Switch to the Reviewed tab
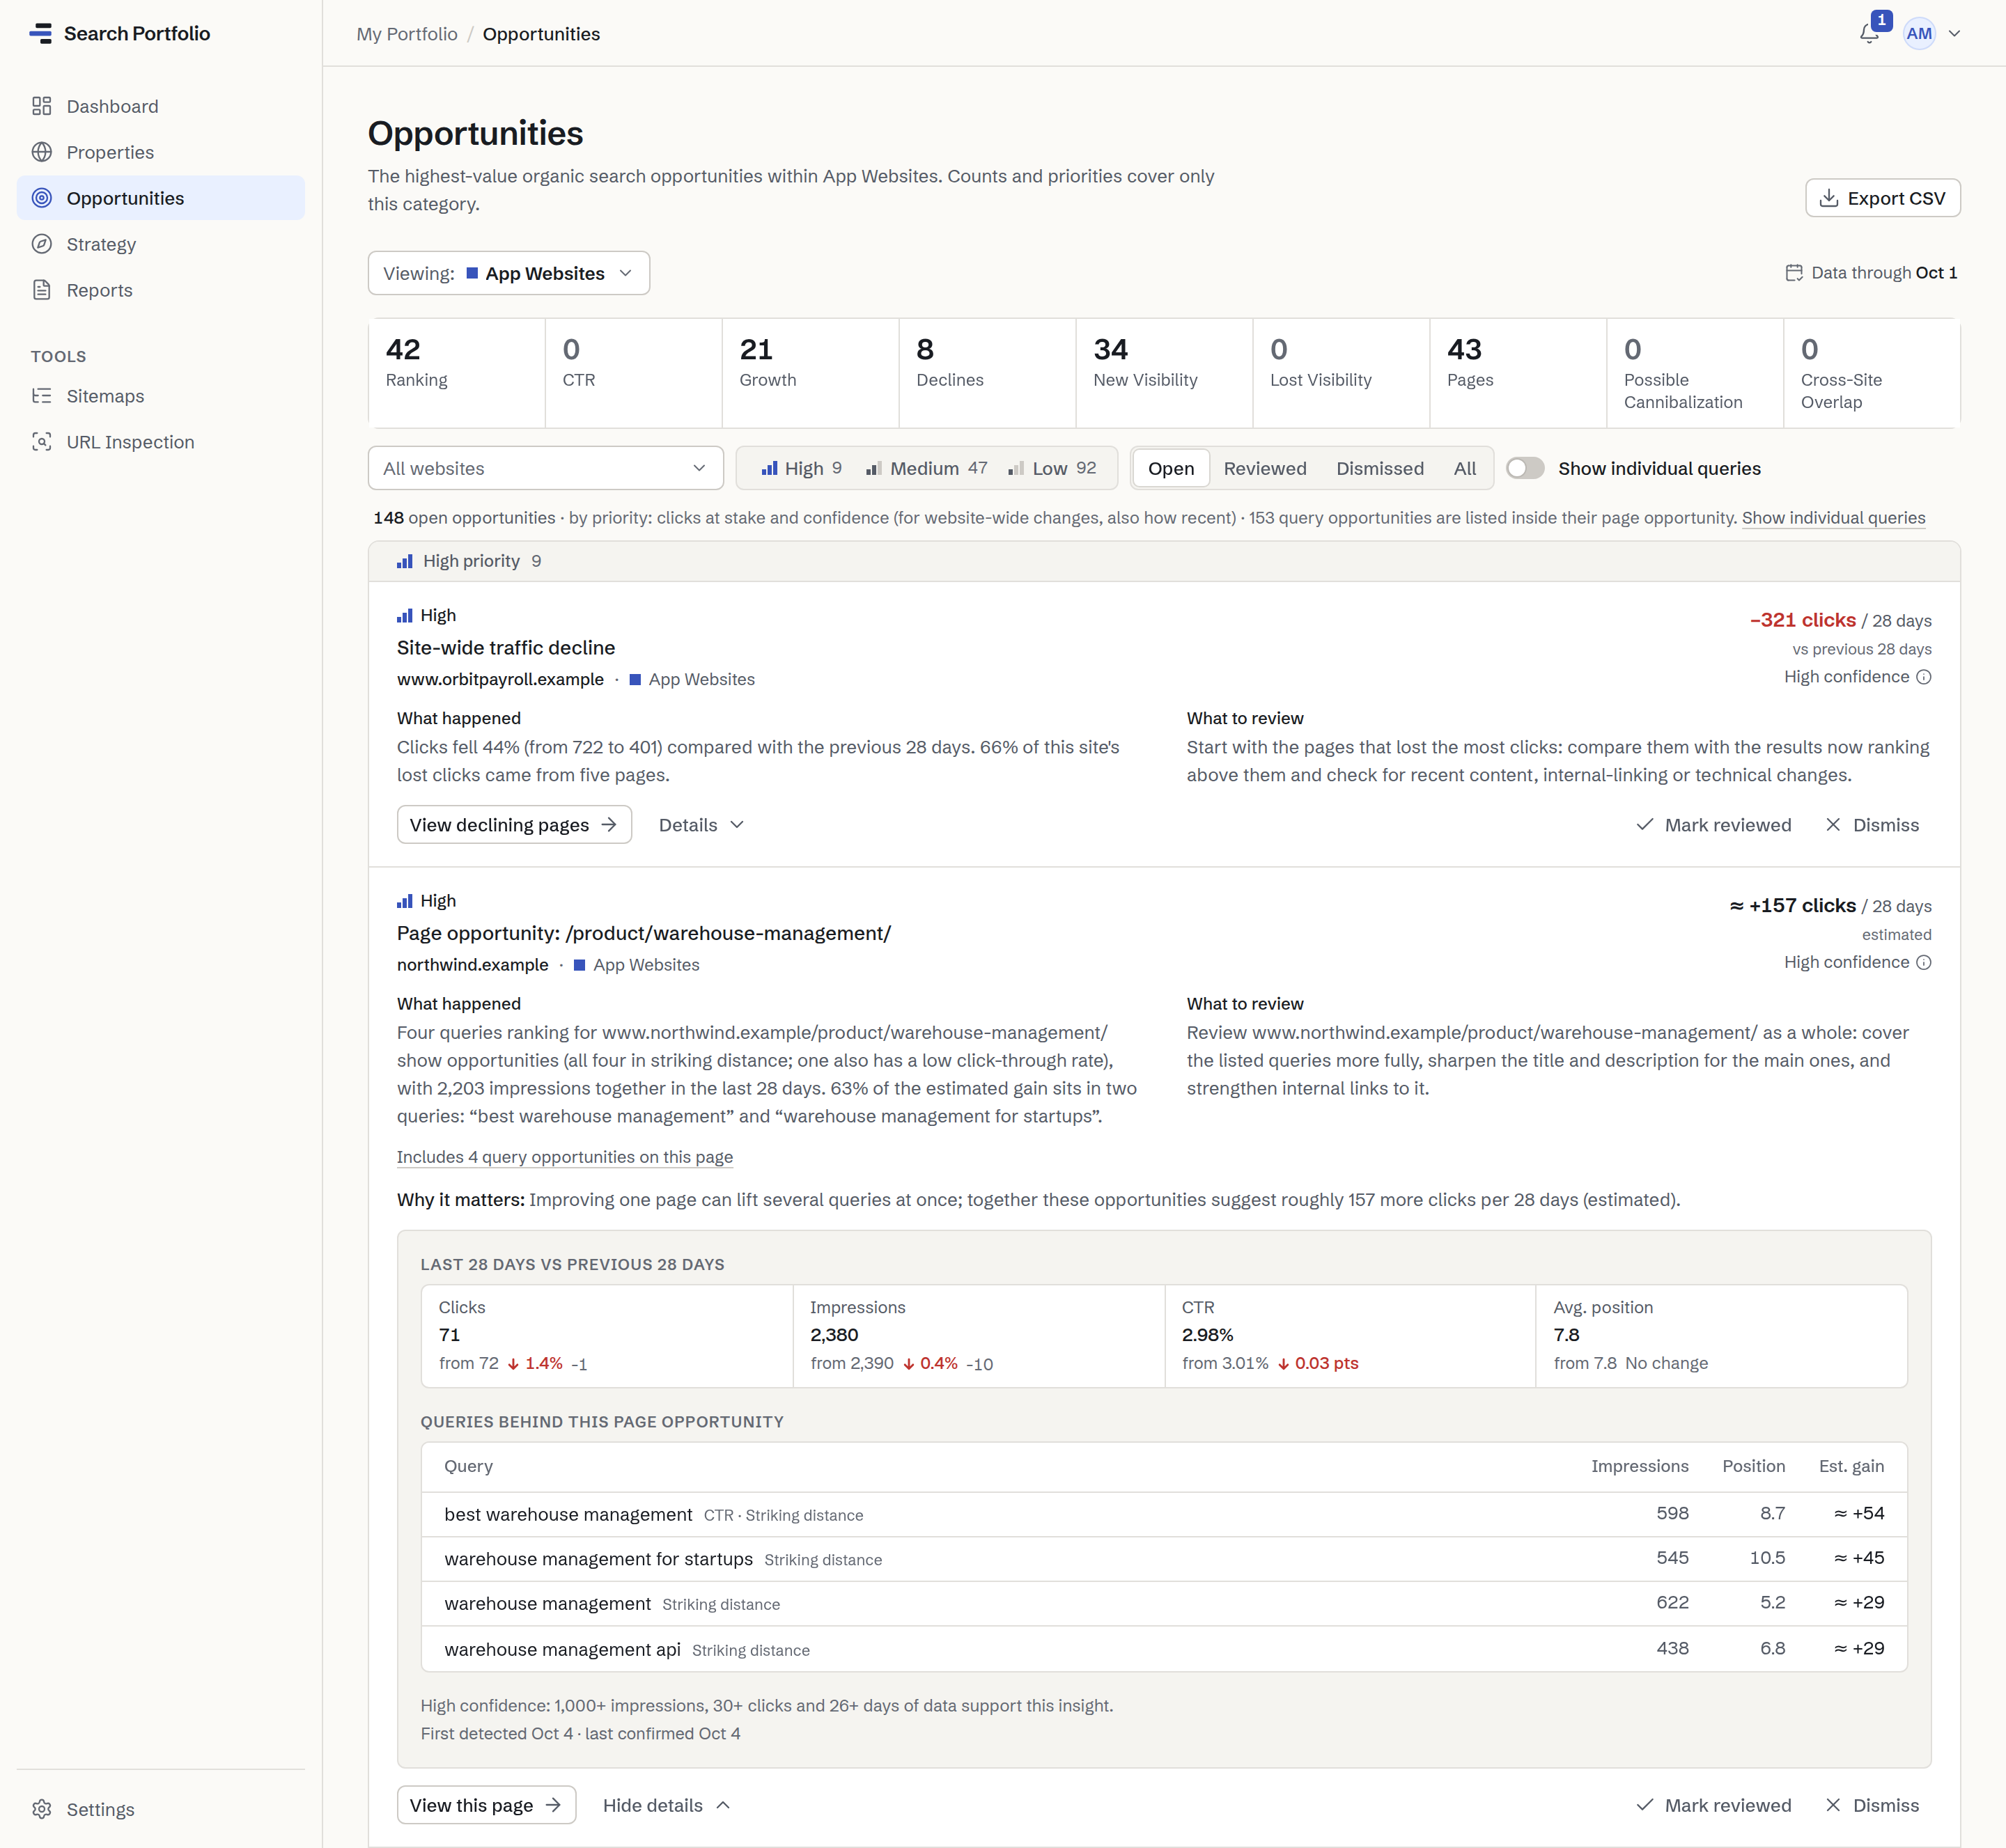Screen dimensions: 2006x1848 (x=1265, y=468)
